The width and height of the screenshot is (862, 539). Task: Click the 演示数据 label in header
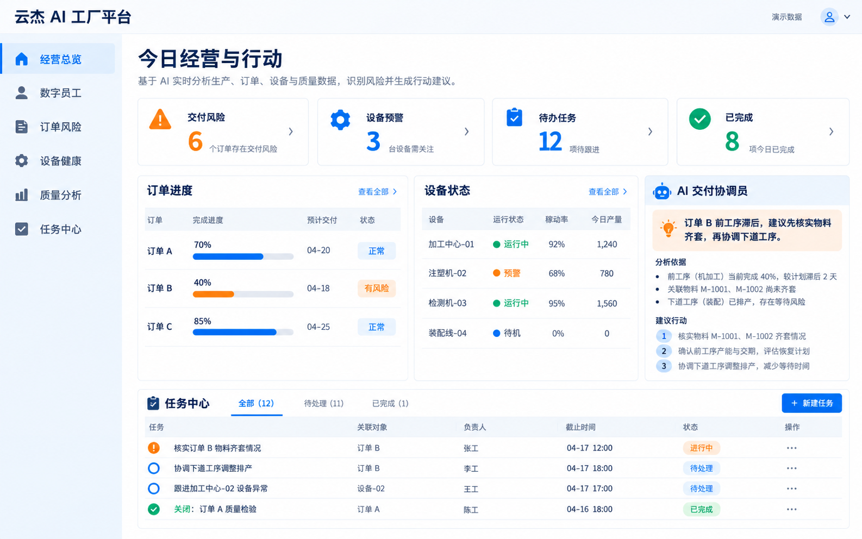[x=786, y=17]
